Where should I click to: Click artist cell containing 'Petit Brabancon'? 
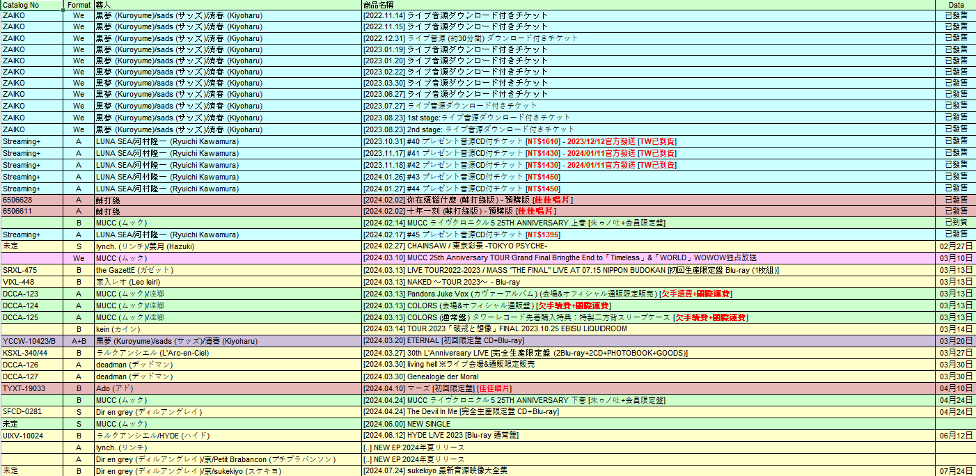[228, 459]
